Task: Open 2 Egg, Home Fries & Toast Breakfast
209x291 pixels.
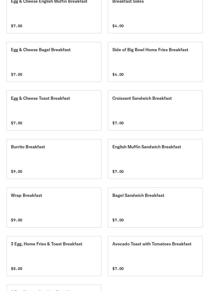Action: (x=47, y=244)
